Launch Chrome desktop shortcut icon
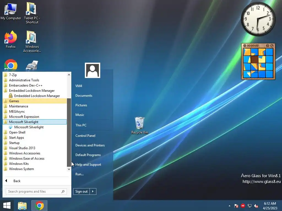This screenshot has width=282, height=211. coord(11,65)
